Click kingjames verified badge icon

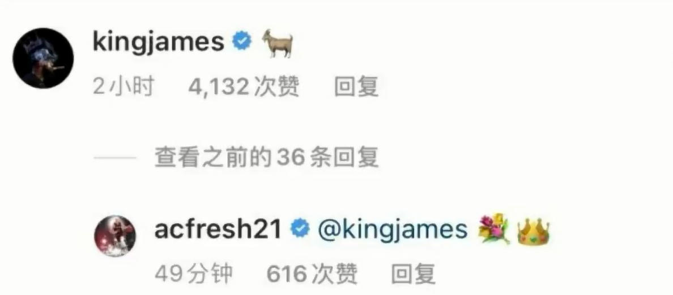click(x=242, y=41)
